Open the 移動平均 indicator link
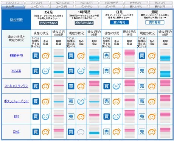This screenshot has width=174, height=141. (x=16, y=56)
